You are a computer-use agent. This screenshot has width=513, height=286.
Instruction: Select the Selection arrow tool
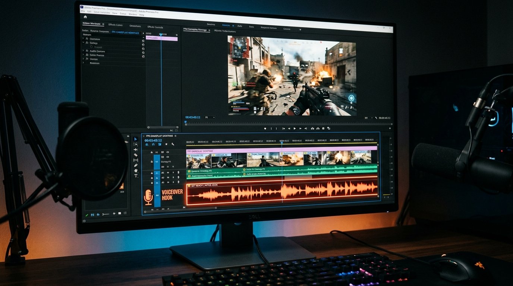point(135,139)
